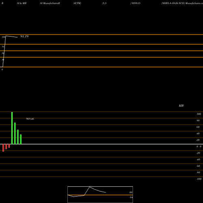
Task: Click the shortest green MR bar
Action: [x=21, y=139]
